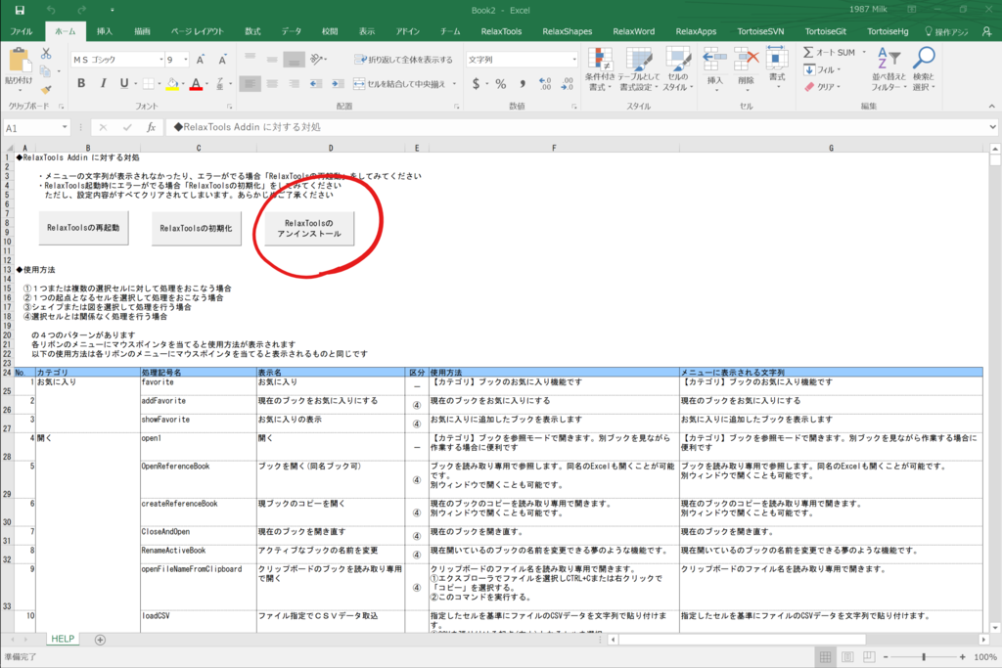Click the text orientation icon
The height and width of the screenshot is (668, 1002).
point(317,60)
